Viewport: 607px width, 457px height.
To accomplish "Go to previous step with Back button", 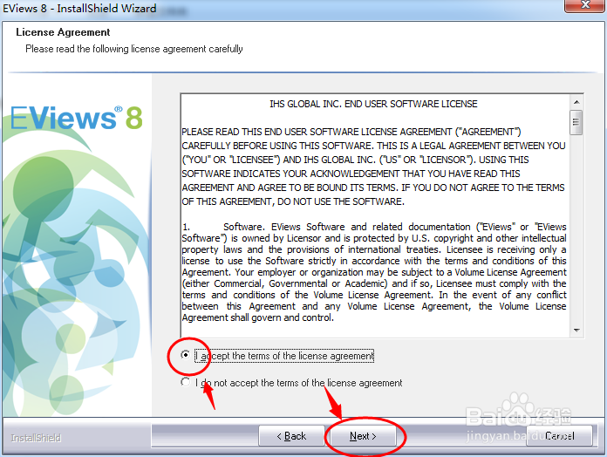I will 291,436.
